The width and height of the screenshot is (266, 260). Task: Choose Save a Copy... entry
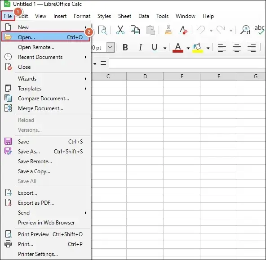tap(46, 171)
